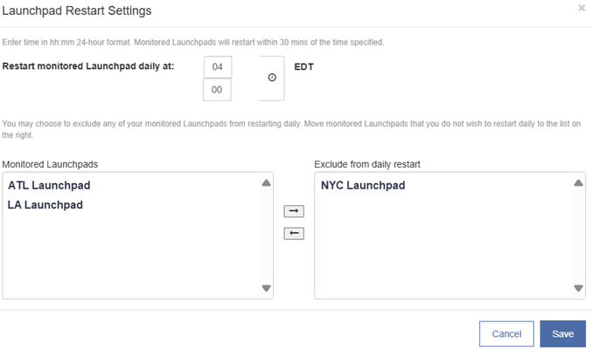Click Monitored Launchpads list down arrow
This screenshot has height=350, width=592.
pyautogui.click(x=266, y=288)
